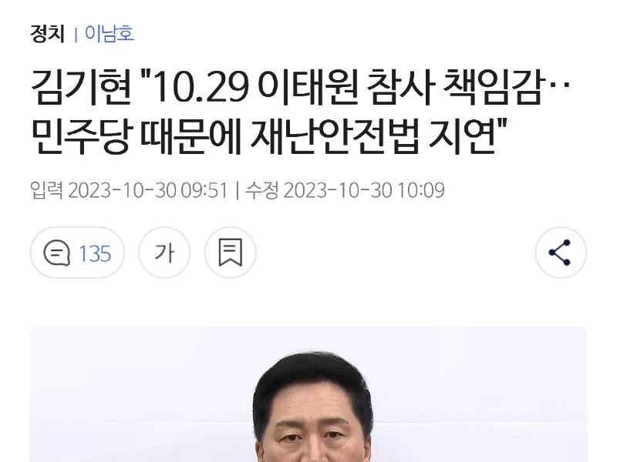
Task: Click the 입력 label before the date
Action: (x=46, y=190)
